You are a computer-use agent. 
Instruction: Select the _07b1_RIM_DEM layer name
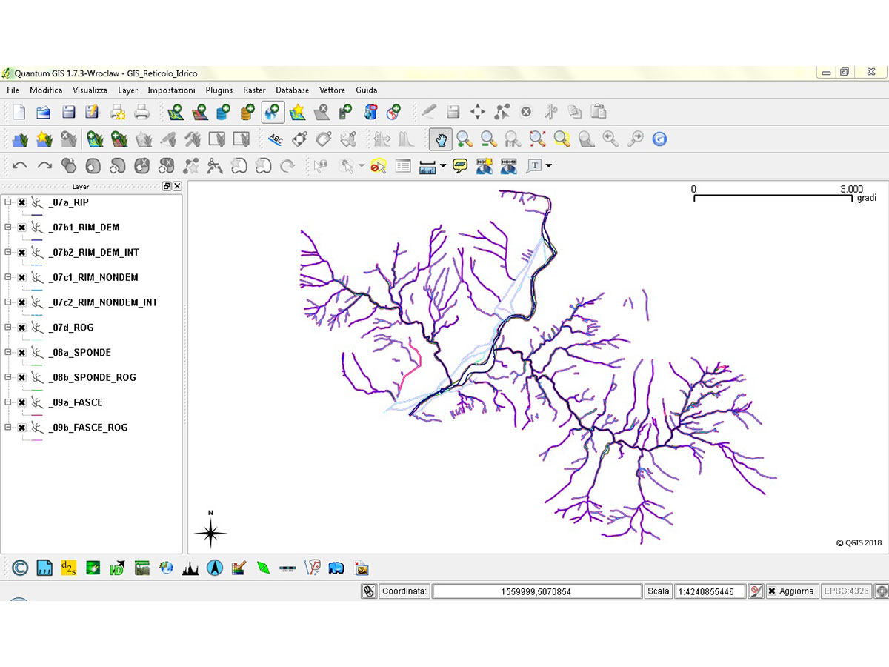(x=84, y=228)
